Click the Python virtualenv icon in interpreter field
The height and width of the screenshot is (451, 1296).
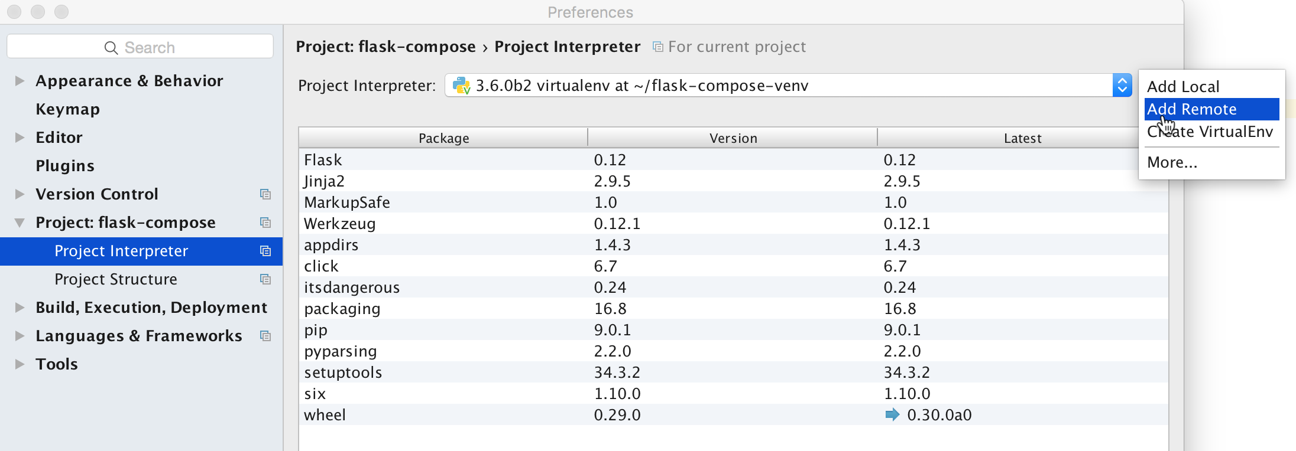(x=461, y=86)
